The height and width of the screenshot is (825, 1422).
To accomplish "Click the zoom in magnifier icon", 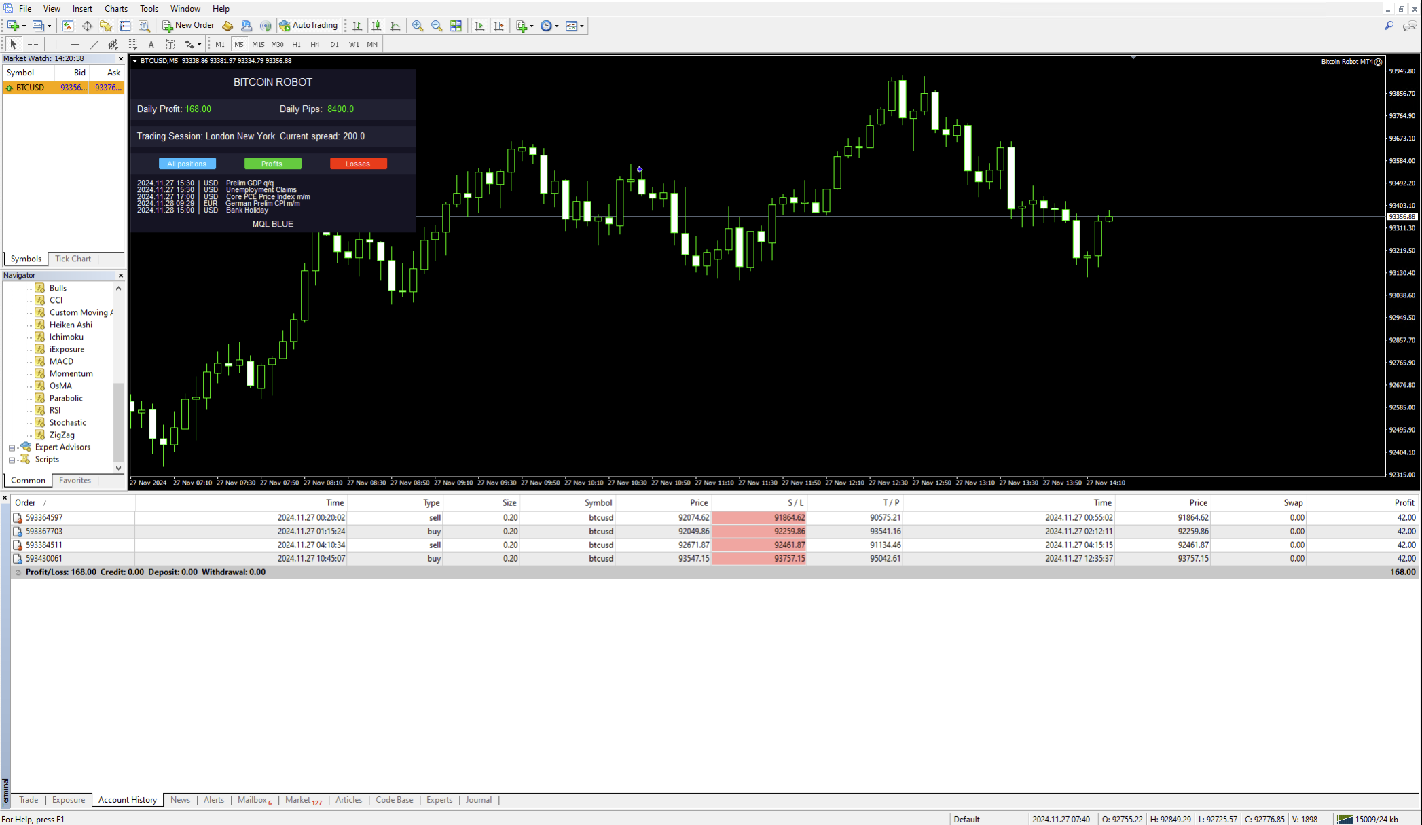I will tap(418, 26).
